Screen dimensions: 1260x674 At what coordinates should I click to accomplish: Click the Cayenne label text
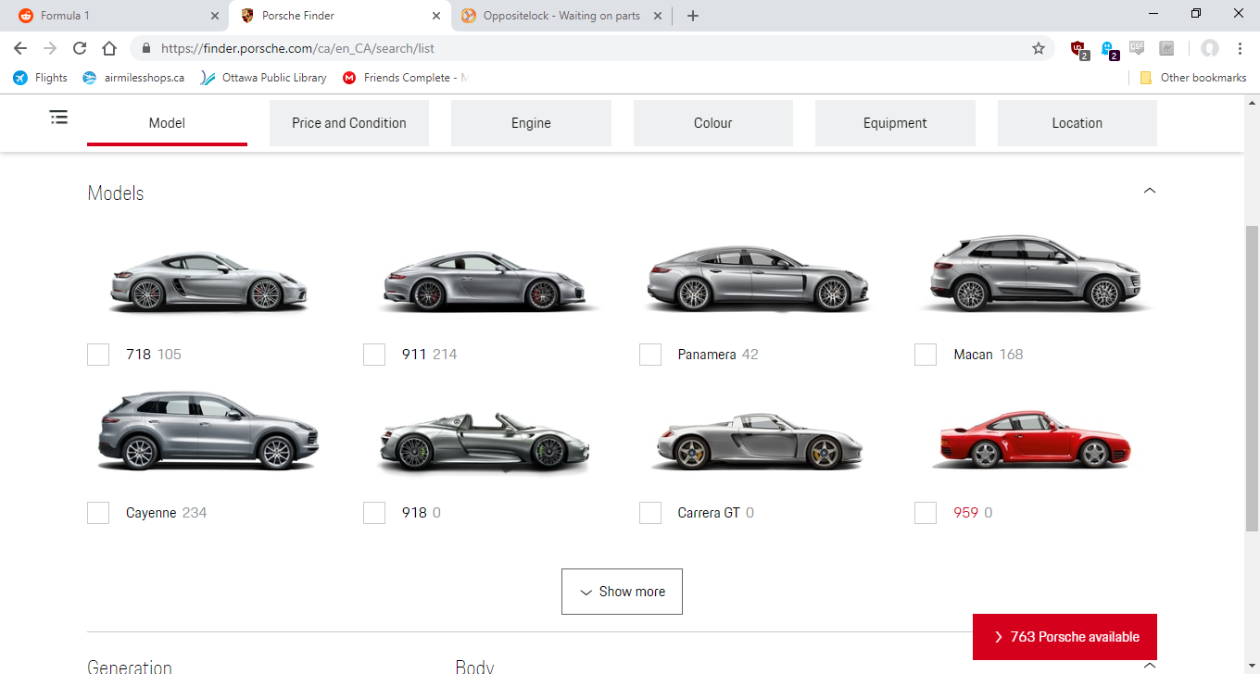pos(151,513)
